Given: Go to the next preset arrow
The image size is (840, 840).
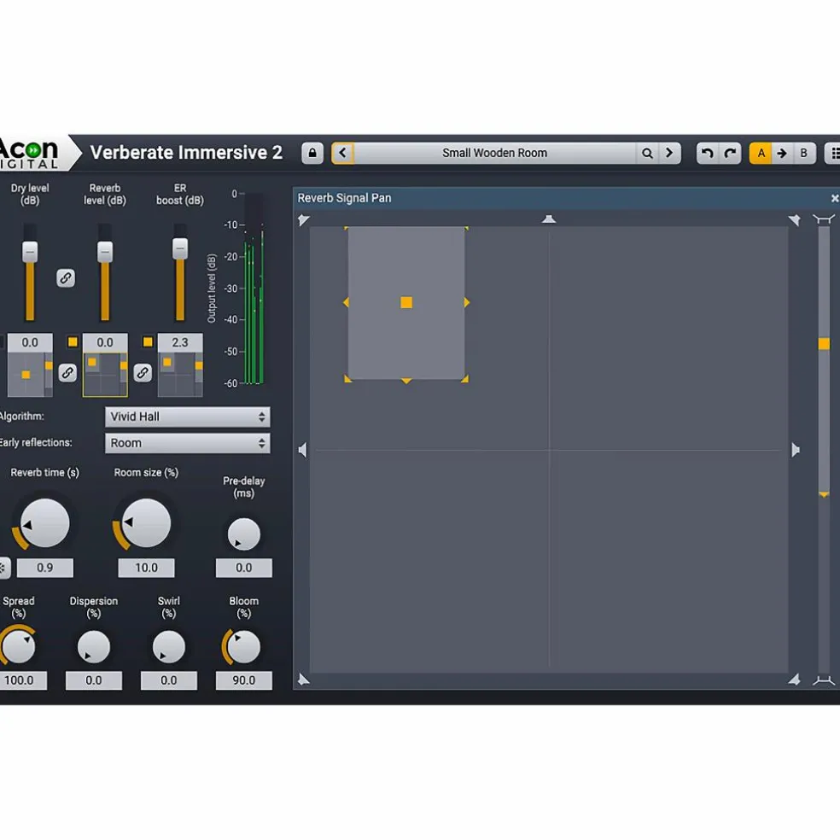Looking at the screenshot, I should point(669,153).
